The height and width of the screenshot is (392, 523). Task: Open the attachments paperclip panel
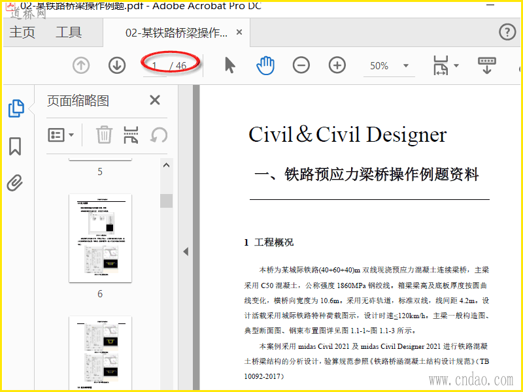16,183
